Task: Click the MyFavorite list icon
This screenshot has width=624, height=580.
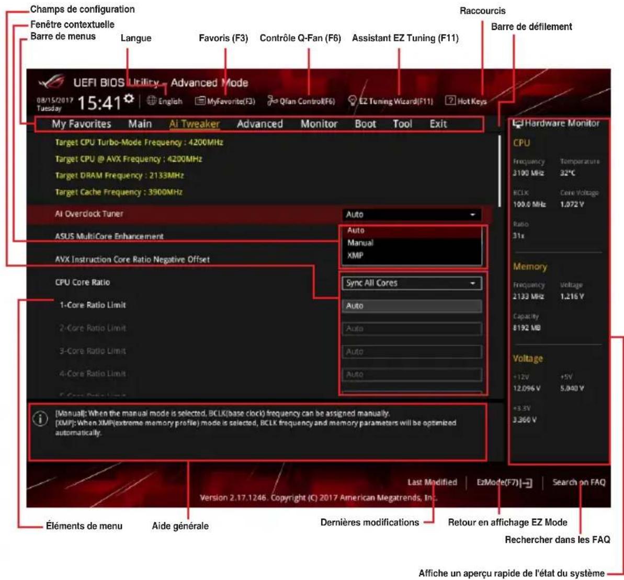Action: [x=200, y=100]
